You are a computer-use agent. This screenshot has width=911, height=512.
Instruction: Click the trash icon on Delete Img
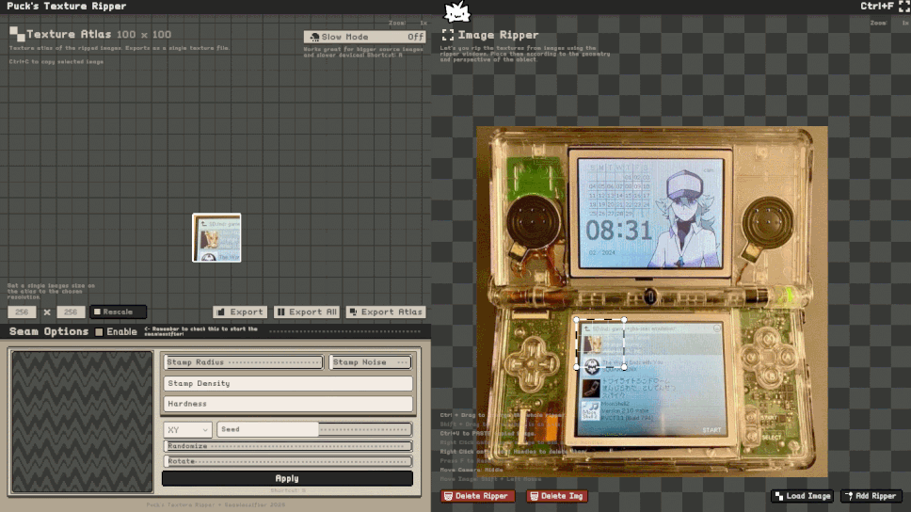point(534,496)
